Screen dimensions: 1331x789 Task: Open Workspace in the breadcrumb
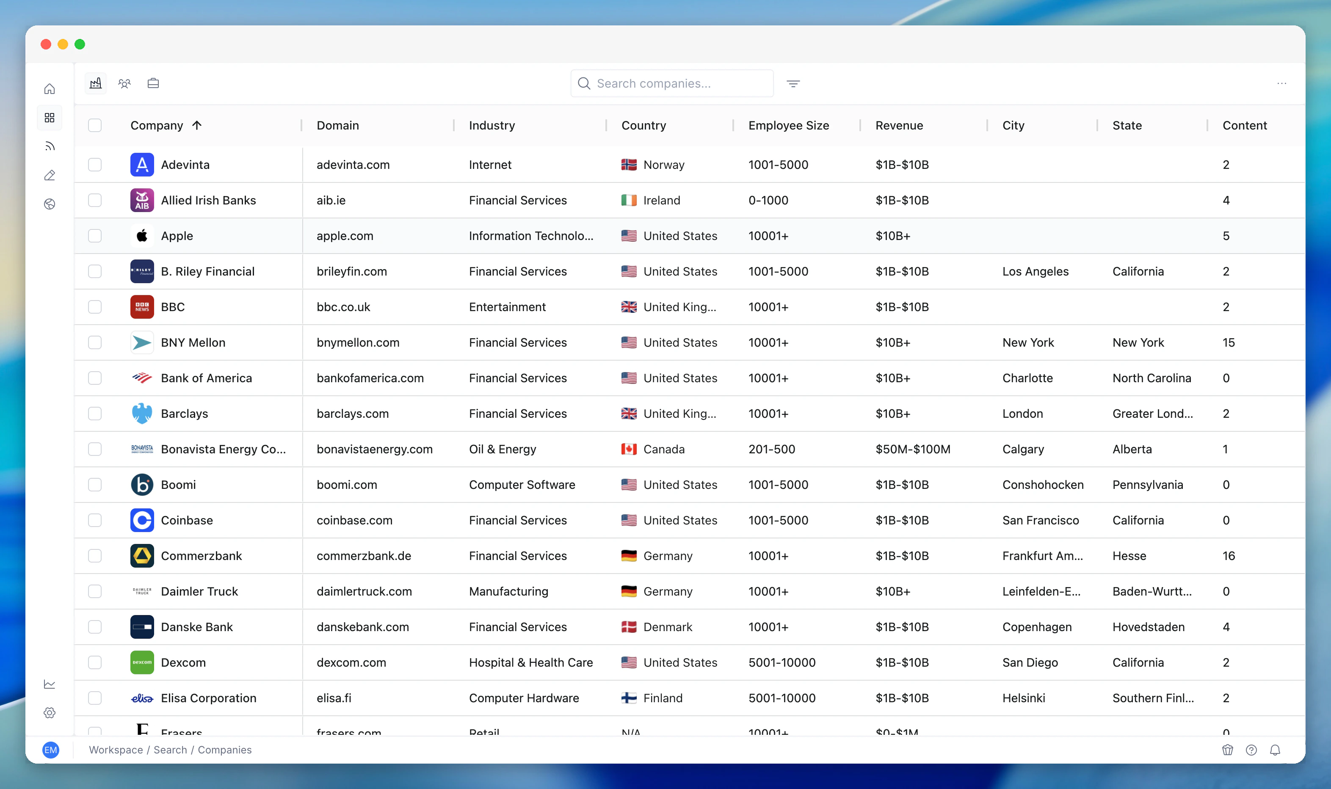coord(116,750)
